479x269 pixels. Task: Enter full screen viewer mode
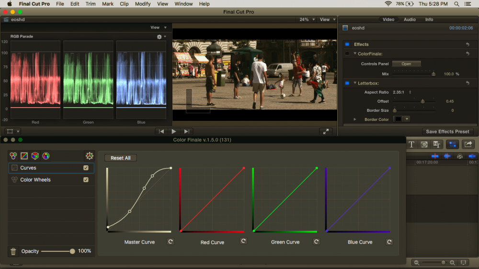coord(326,131)
